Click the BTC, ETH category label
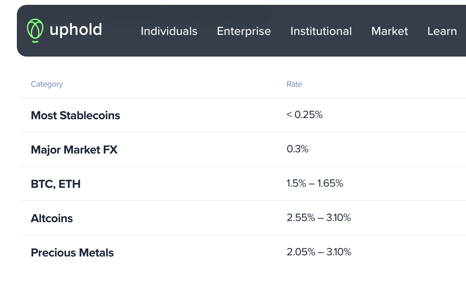Viewport: 466px width, 292px height. [x=56, y=184]
